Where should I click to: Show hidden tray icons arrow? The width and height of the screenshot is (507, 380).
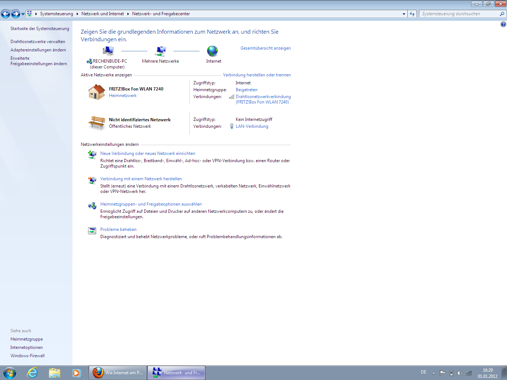[x=433, y=373]
